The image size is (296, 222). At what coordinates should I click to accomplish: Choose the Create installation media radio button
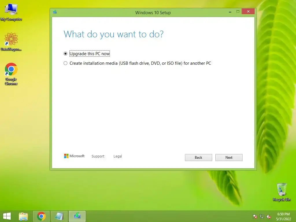pos(65,63)
